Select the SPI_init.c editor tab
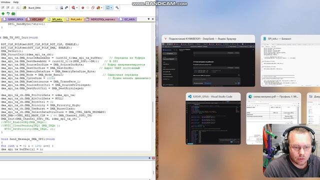The width and height of the screenshot is (320, 180). coord(55,19)
